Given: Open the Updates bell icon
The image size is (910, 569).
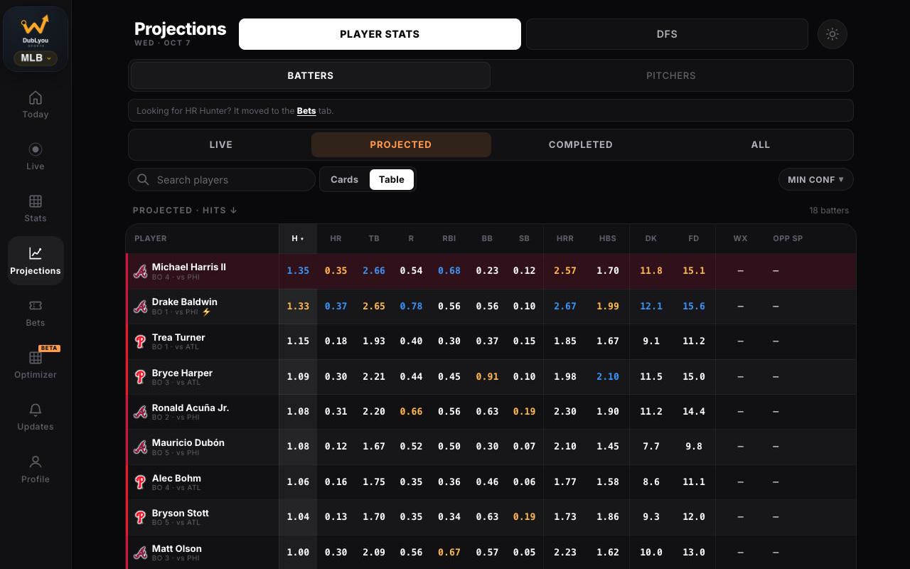Looking at the screenshot, I should (x=36, y=410).
